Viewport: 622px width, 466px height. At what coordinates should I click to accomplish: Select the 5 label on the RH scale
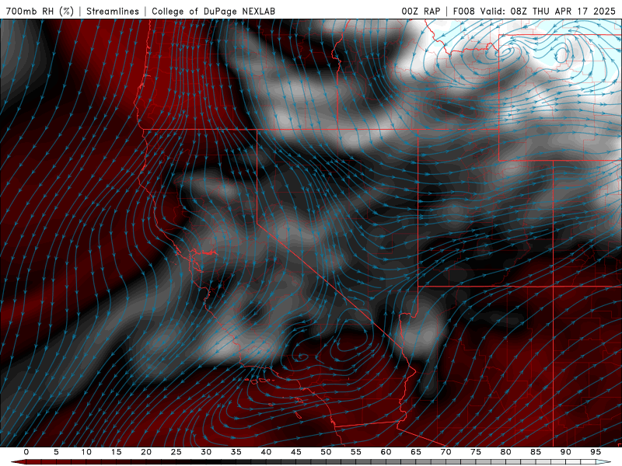pos(56,452)
